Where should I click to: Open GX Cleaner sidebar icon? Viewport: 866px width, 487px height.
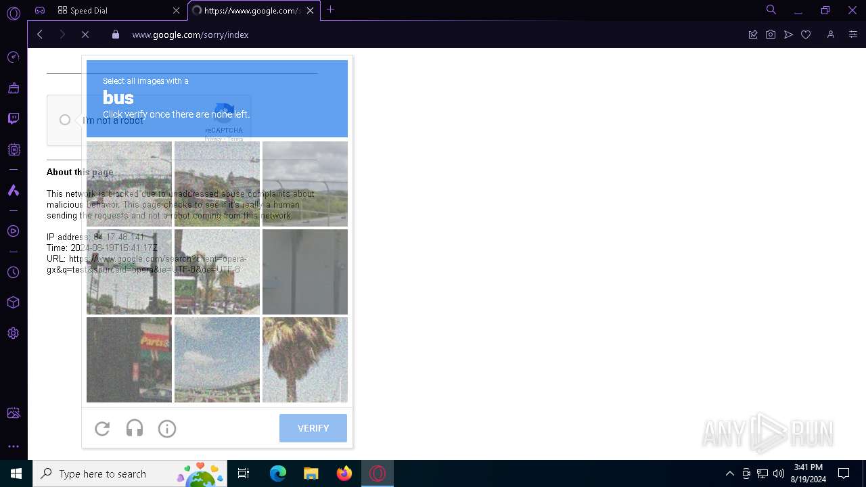[13, 88]
